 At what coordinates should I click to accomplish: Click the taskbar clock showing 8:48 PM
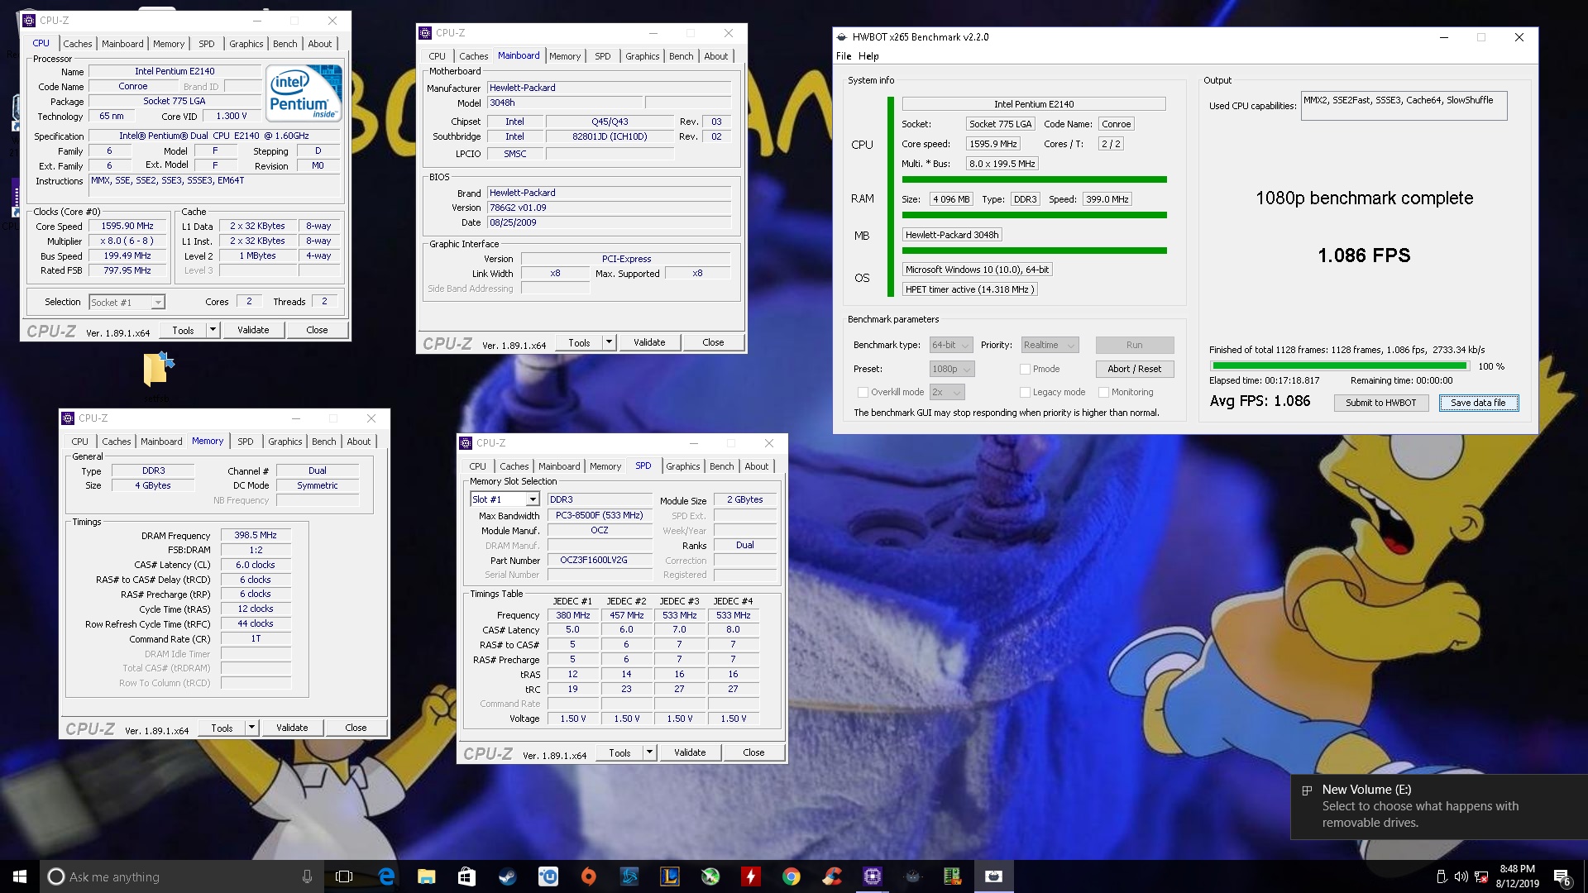coord(1517,876)
